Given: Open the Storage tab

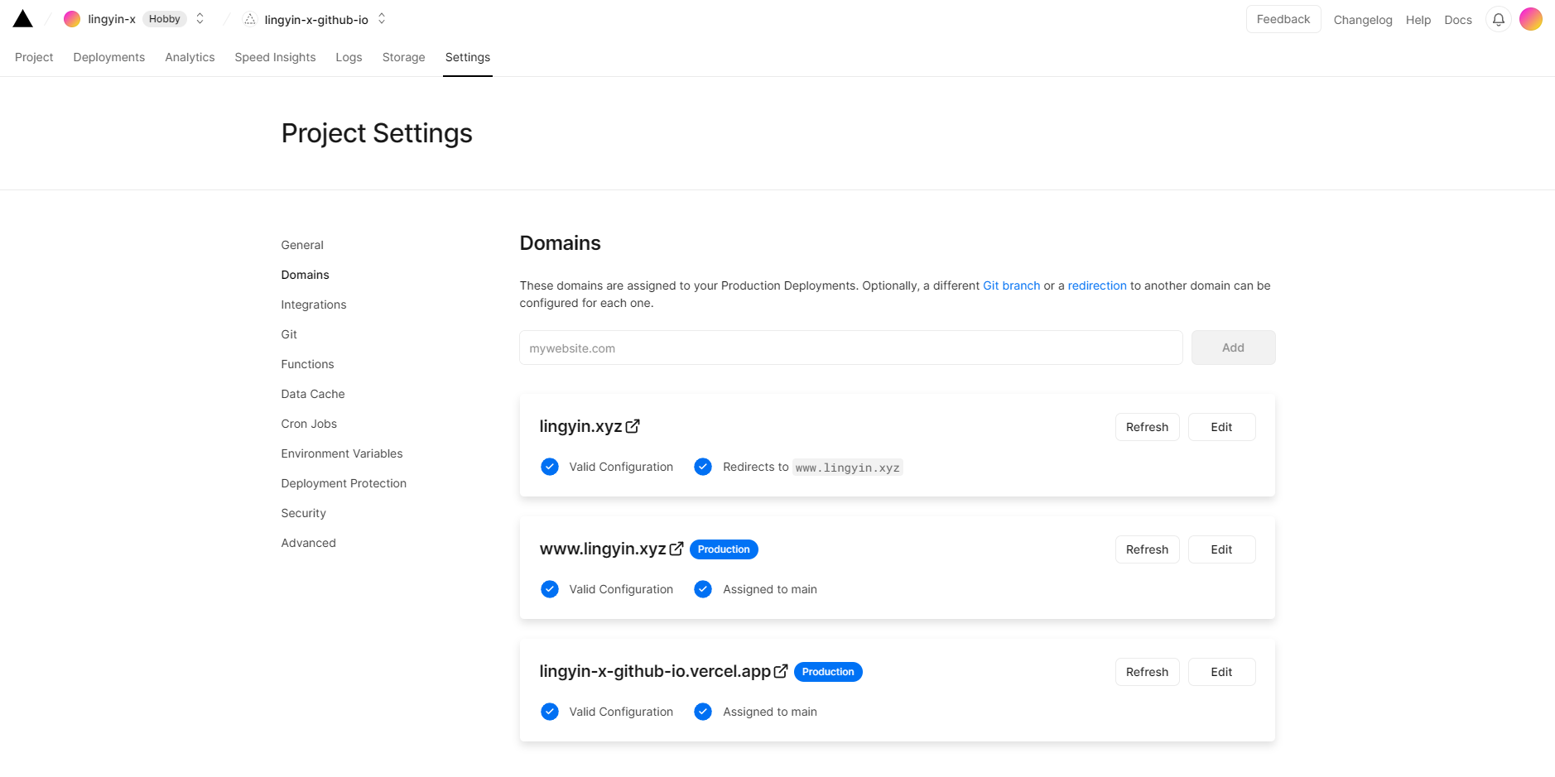Looking at the screenshot, I should click(x=403, y=57).
